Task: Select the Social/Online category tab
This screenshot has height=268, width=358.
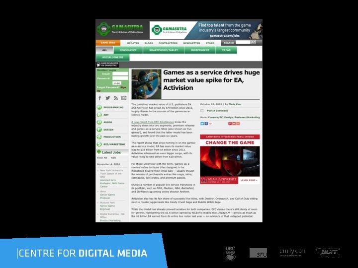Action: point(113,58)
